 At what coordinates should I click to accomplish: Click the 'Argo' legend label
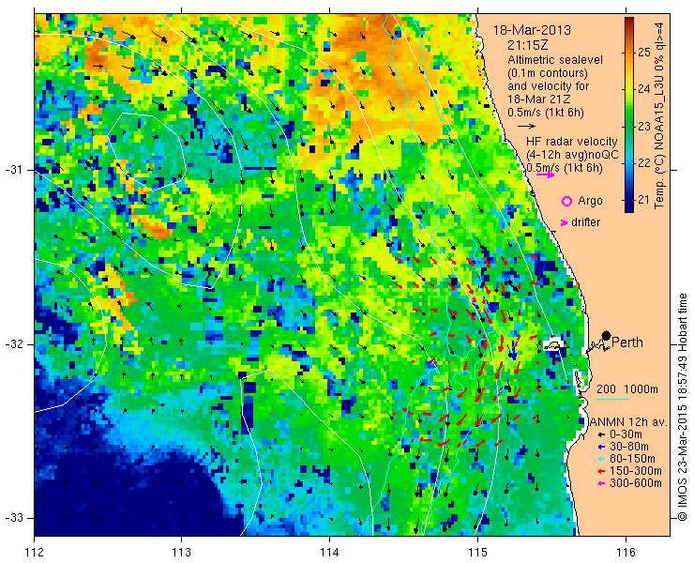[x=590, y=201]
